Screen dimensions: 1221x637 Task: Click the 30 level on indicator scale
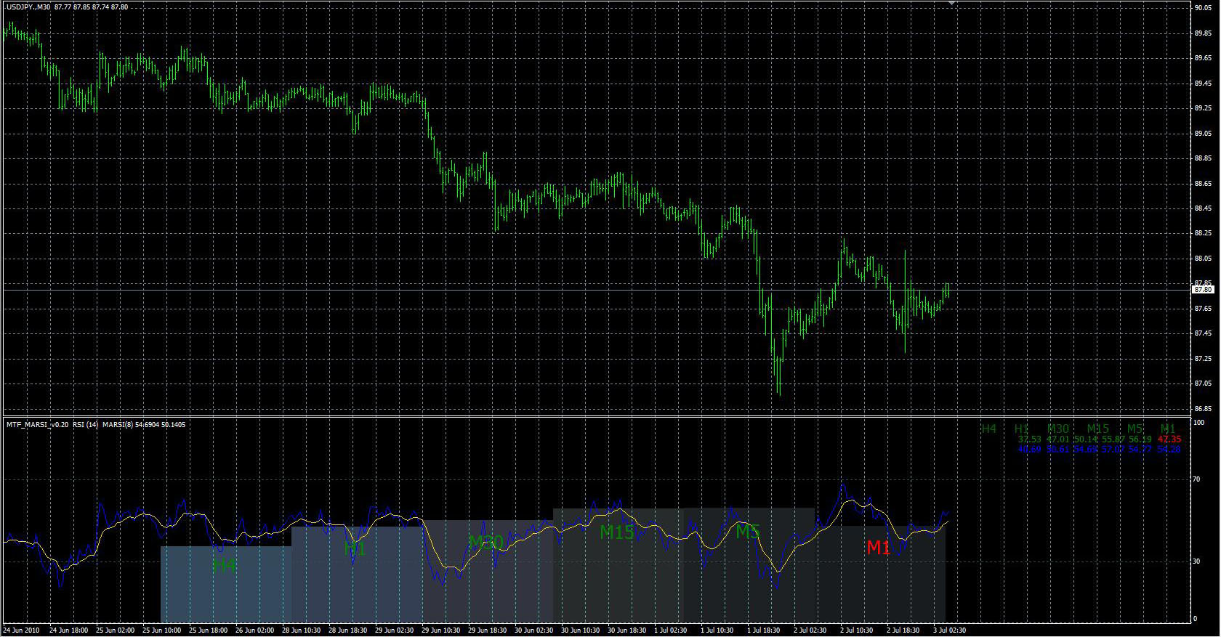click(1196, 561)
